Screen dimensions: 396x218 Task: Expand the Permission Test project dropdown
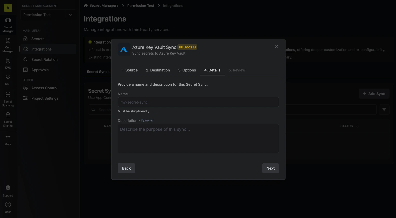(x=71, y=15)
